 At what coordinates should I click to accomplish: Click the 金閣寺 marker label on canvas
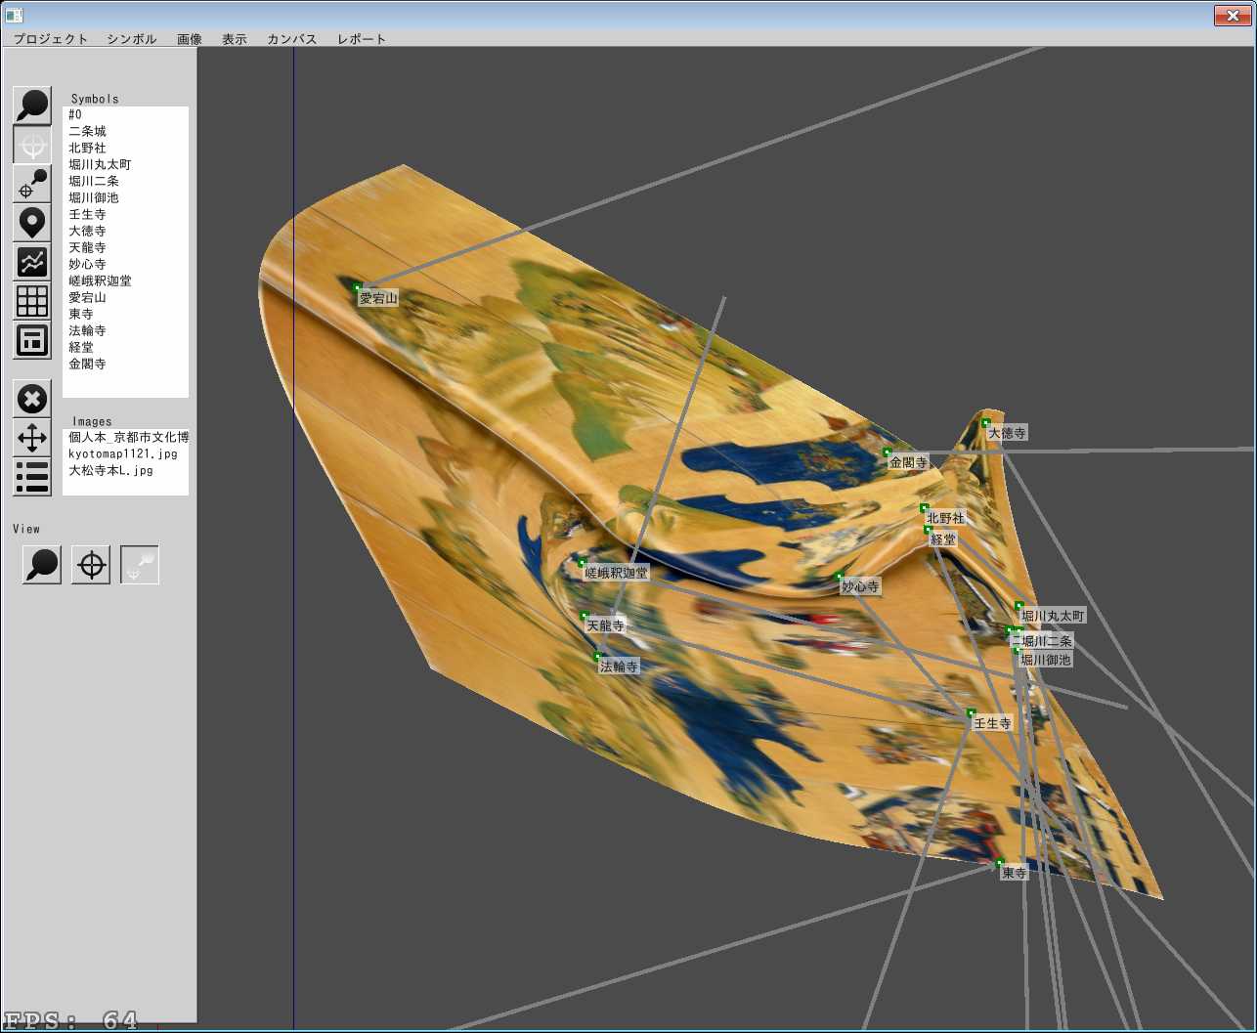(908, 462)
